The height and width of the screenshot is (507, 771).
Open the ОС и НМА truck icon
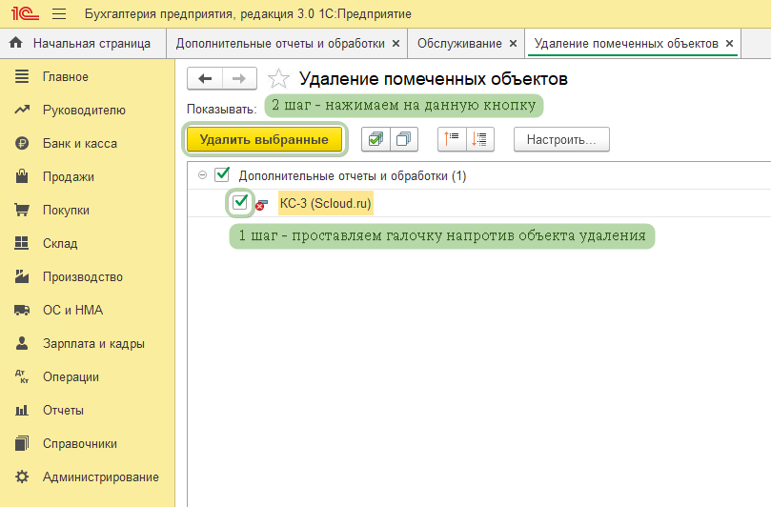[22, 310]
